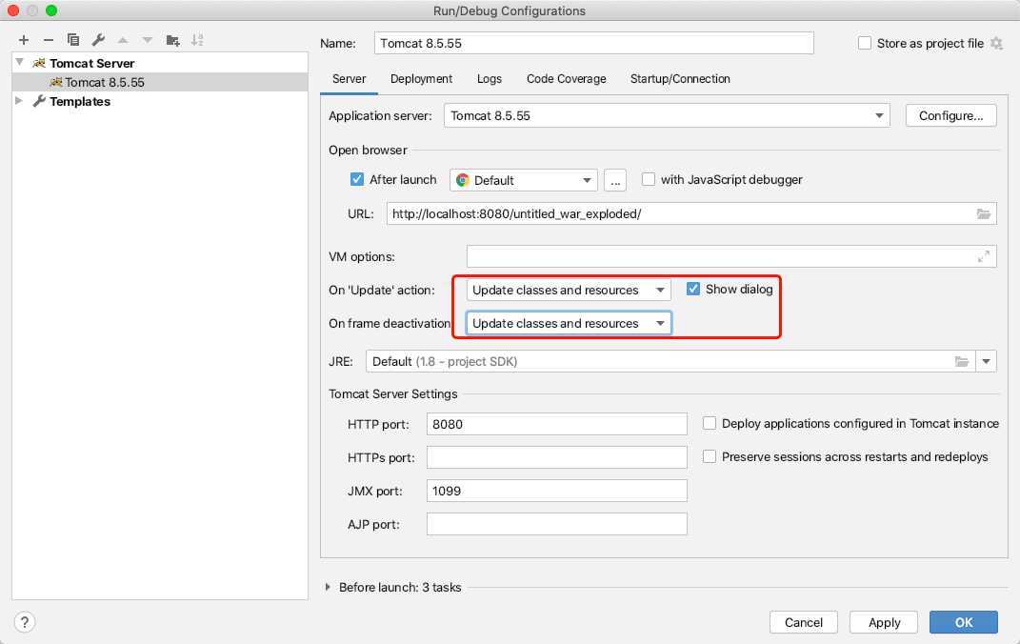Image resolution: width=1020 pixels, height=644 pixels.
Task: Open the Default browser dropdown
Action: (523, 180)
